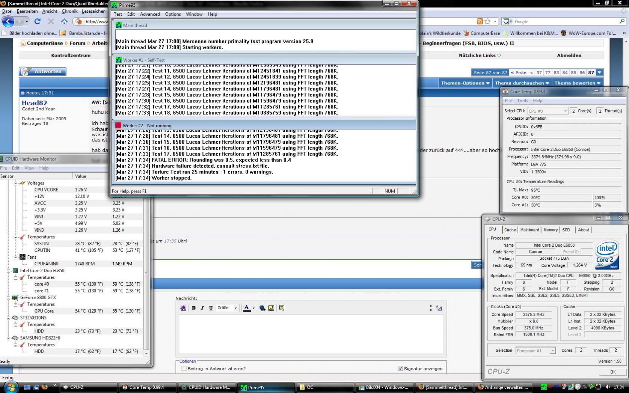Open the ComputerBase bookmark in bookmarks toolbar
The height and width of the screenshot is (393, 629).
[481, 33]
